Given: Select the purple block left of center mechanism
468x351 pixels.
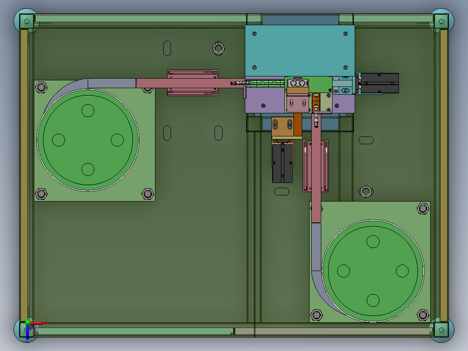Looking at the screenshot, I should (264, 100).
